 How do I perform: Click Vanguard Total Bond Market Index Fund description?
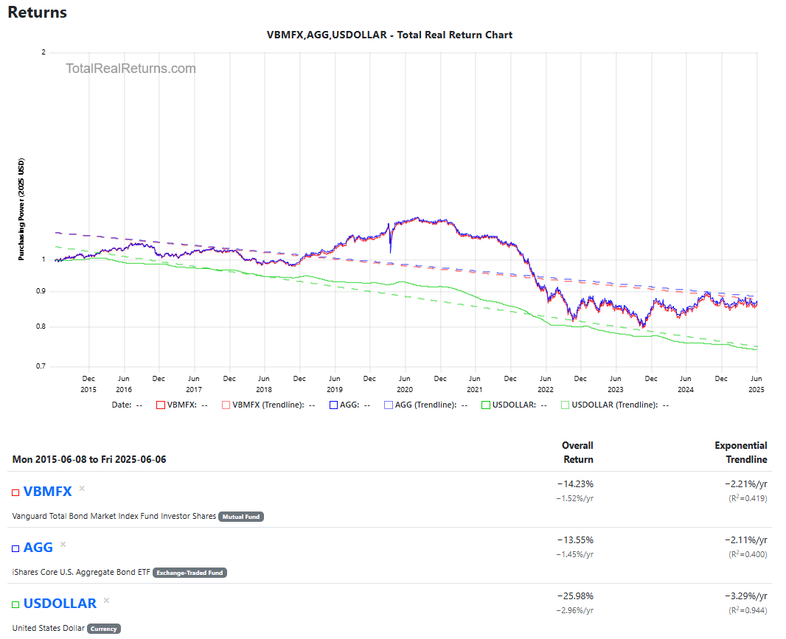tap(114, 516)
